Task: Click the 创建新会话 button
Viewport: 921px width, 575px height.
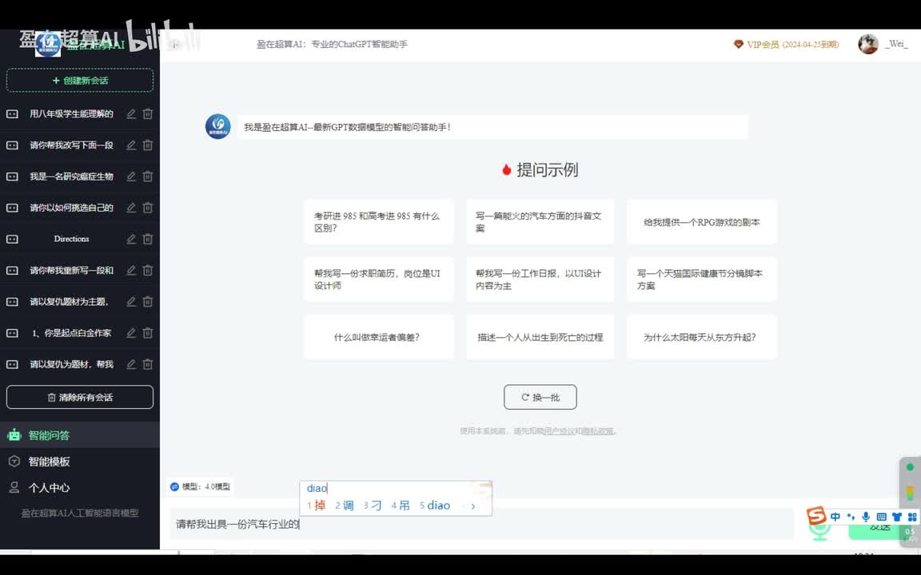Action: click(80, 81)
